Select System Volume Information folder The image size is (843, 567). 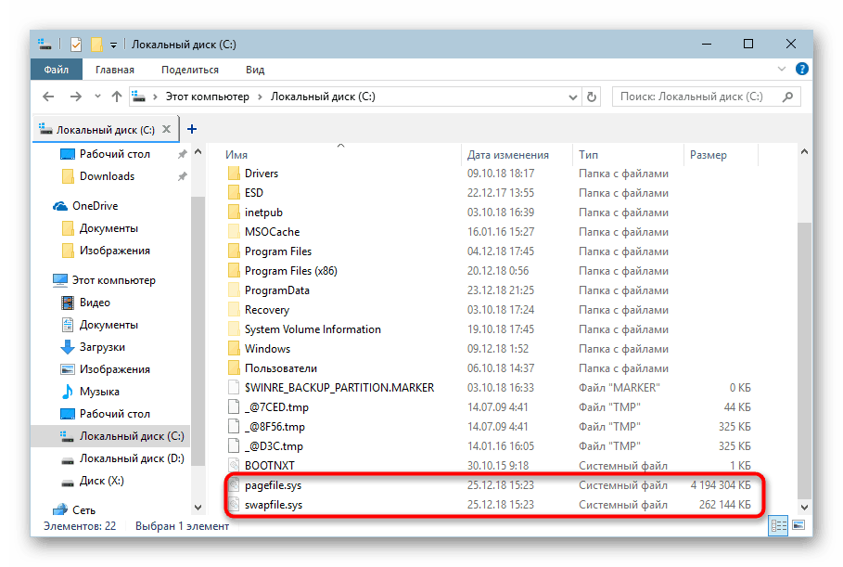point(313,329)
